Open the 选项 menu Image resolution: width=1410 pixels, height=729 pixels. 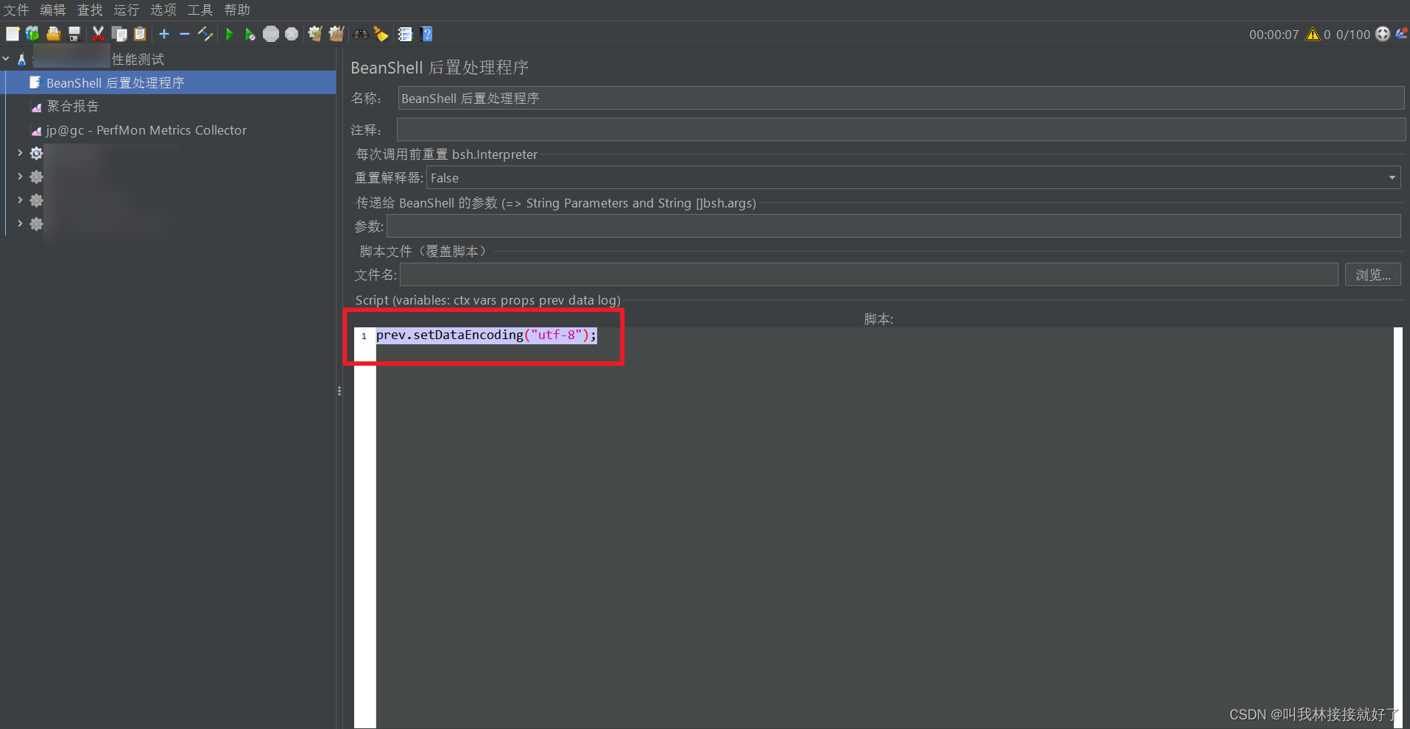(163, 10)
